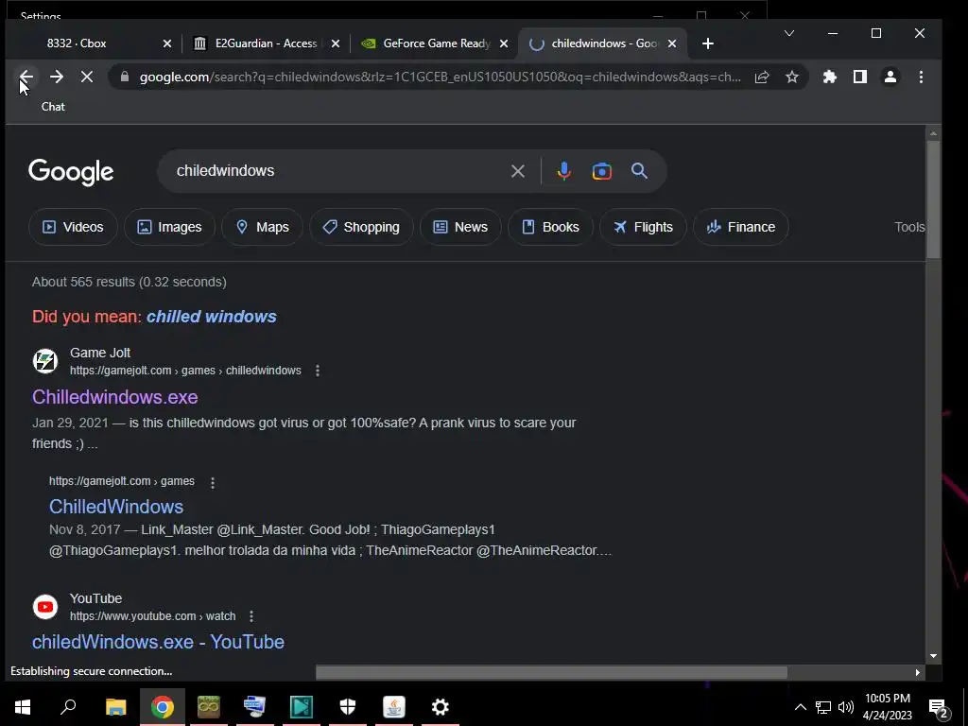Image resolution: width=968 pixels, height=726 pixels.
Task: Click the vertical scrollbar thumb
Action: point(933,199)
